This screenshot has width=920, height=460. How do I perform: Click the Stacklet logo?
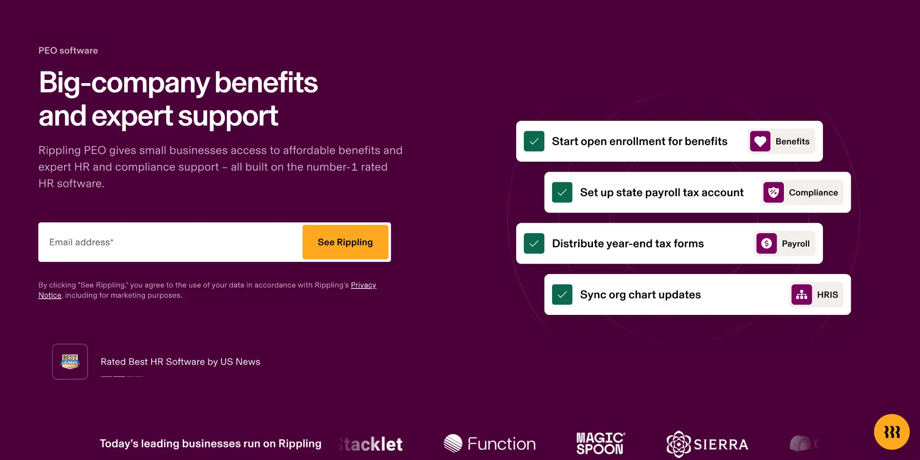370,444
